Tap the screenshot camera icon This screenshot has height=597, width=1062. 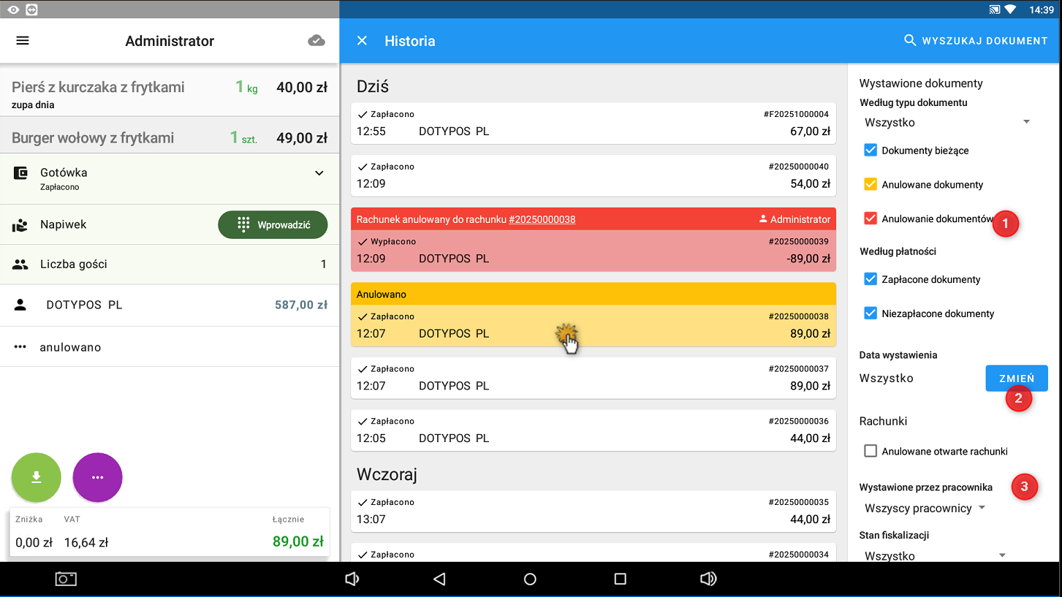pyautogui.click(x=66, y=579)
